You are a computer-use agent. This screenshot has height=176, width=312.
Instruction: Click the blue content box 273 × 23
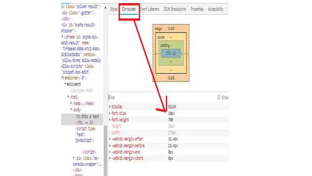[x=171, y=53]
